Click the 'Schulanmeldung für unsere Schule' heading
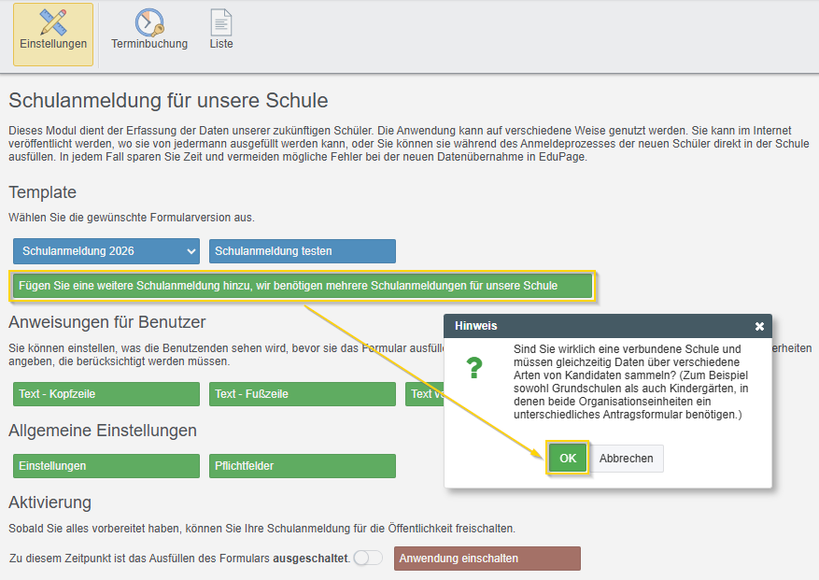Viewport: 819px width, 580px height. 168,101
